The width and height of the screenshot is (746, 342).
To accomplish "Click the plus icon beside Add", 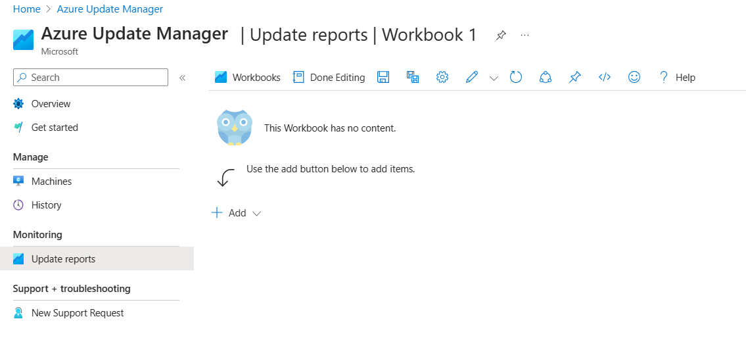I will click(x=216, y=212).
